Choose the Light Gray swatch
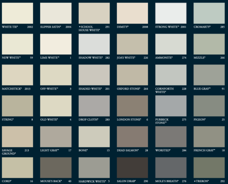228x184 pixels. coord(56,137)
